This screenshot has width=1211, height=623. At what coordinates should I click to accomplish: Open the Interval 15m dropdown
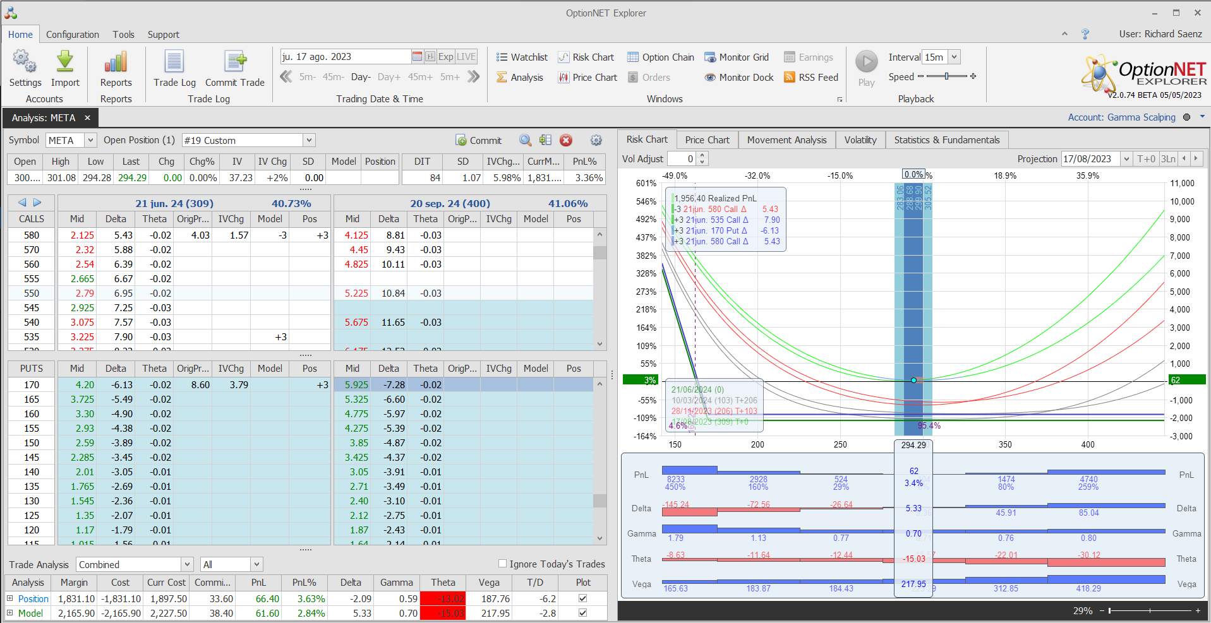[955, 57]
